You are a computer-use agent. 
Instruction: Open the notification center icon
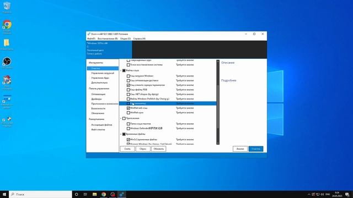pos(347,194)
